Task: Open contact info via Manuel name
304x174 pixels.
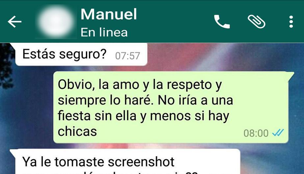Action: click(109, 14)
